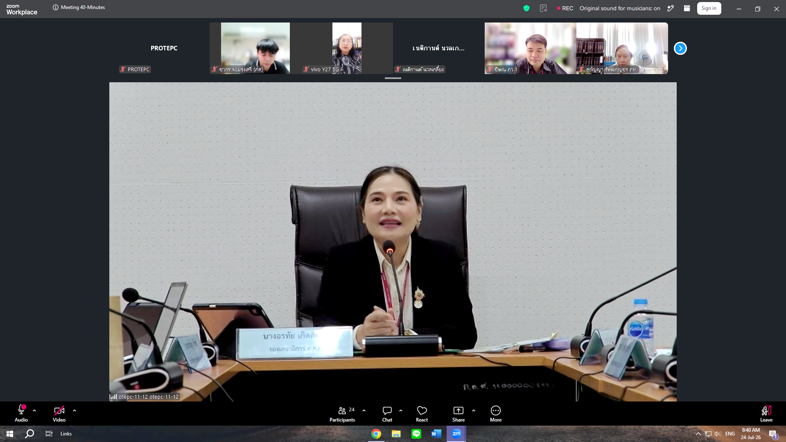
Task: Toggle Original sound for musicians
Action: (620, 8)
